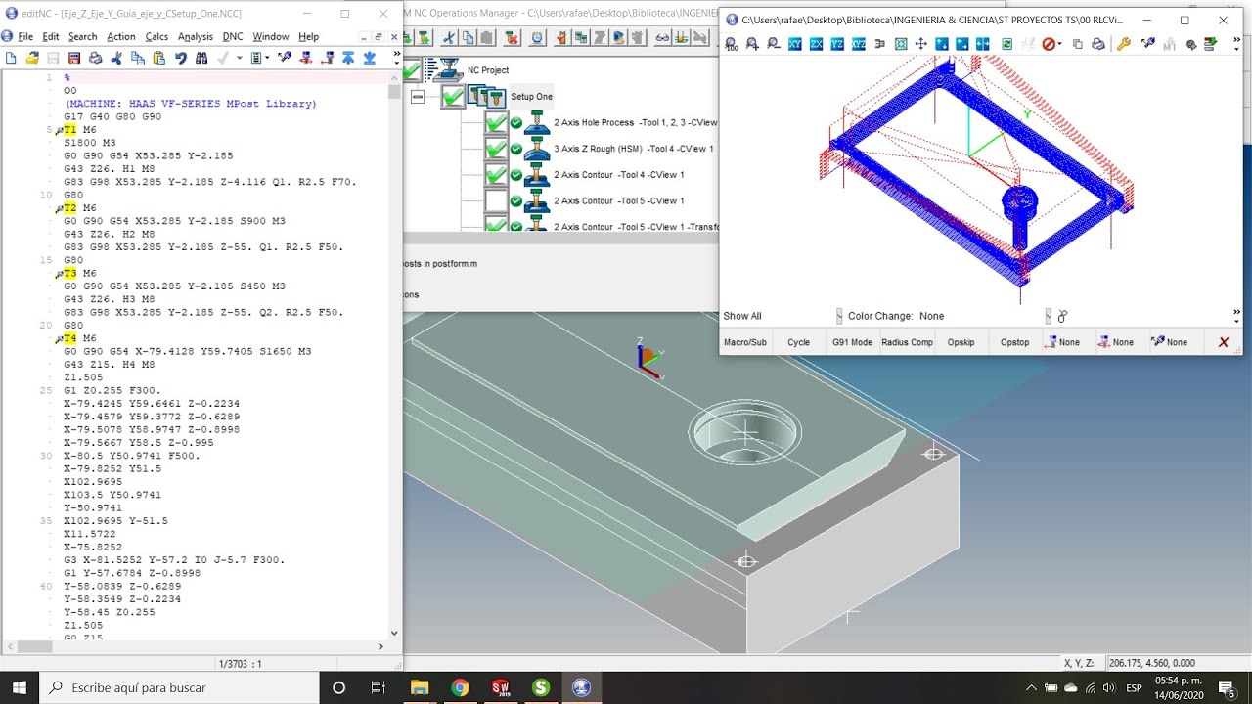
Task: Expand backplot toolbar overflow chevron
Action: click(1236, 45)
